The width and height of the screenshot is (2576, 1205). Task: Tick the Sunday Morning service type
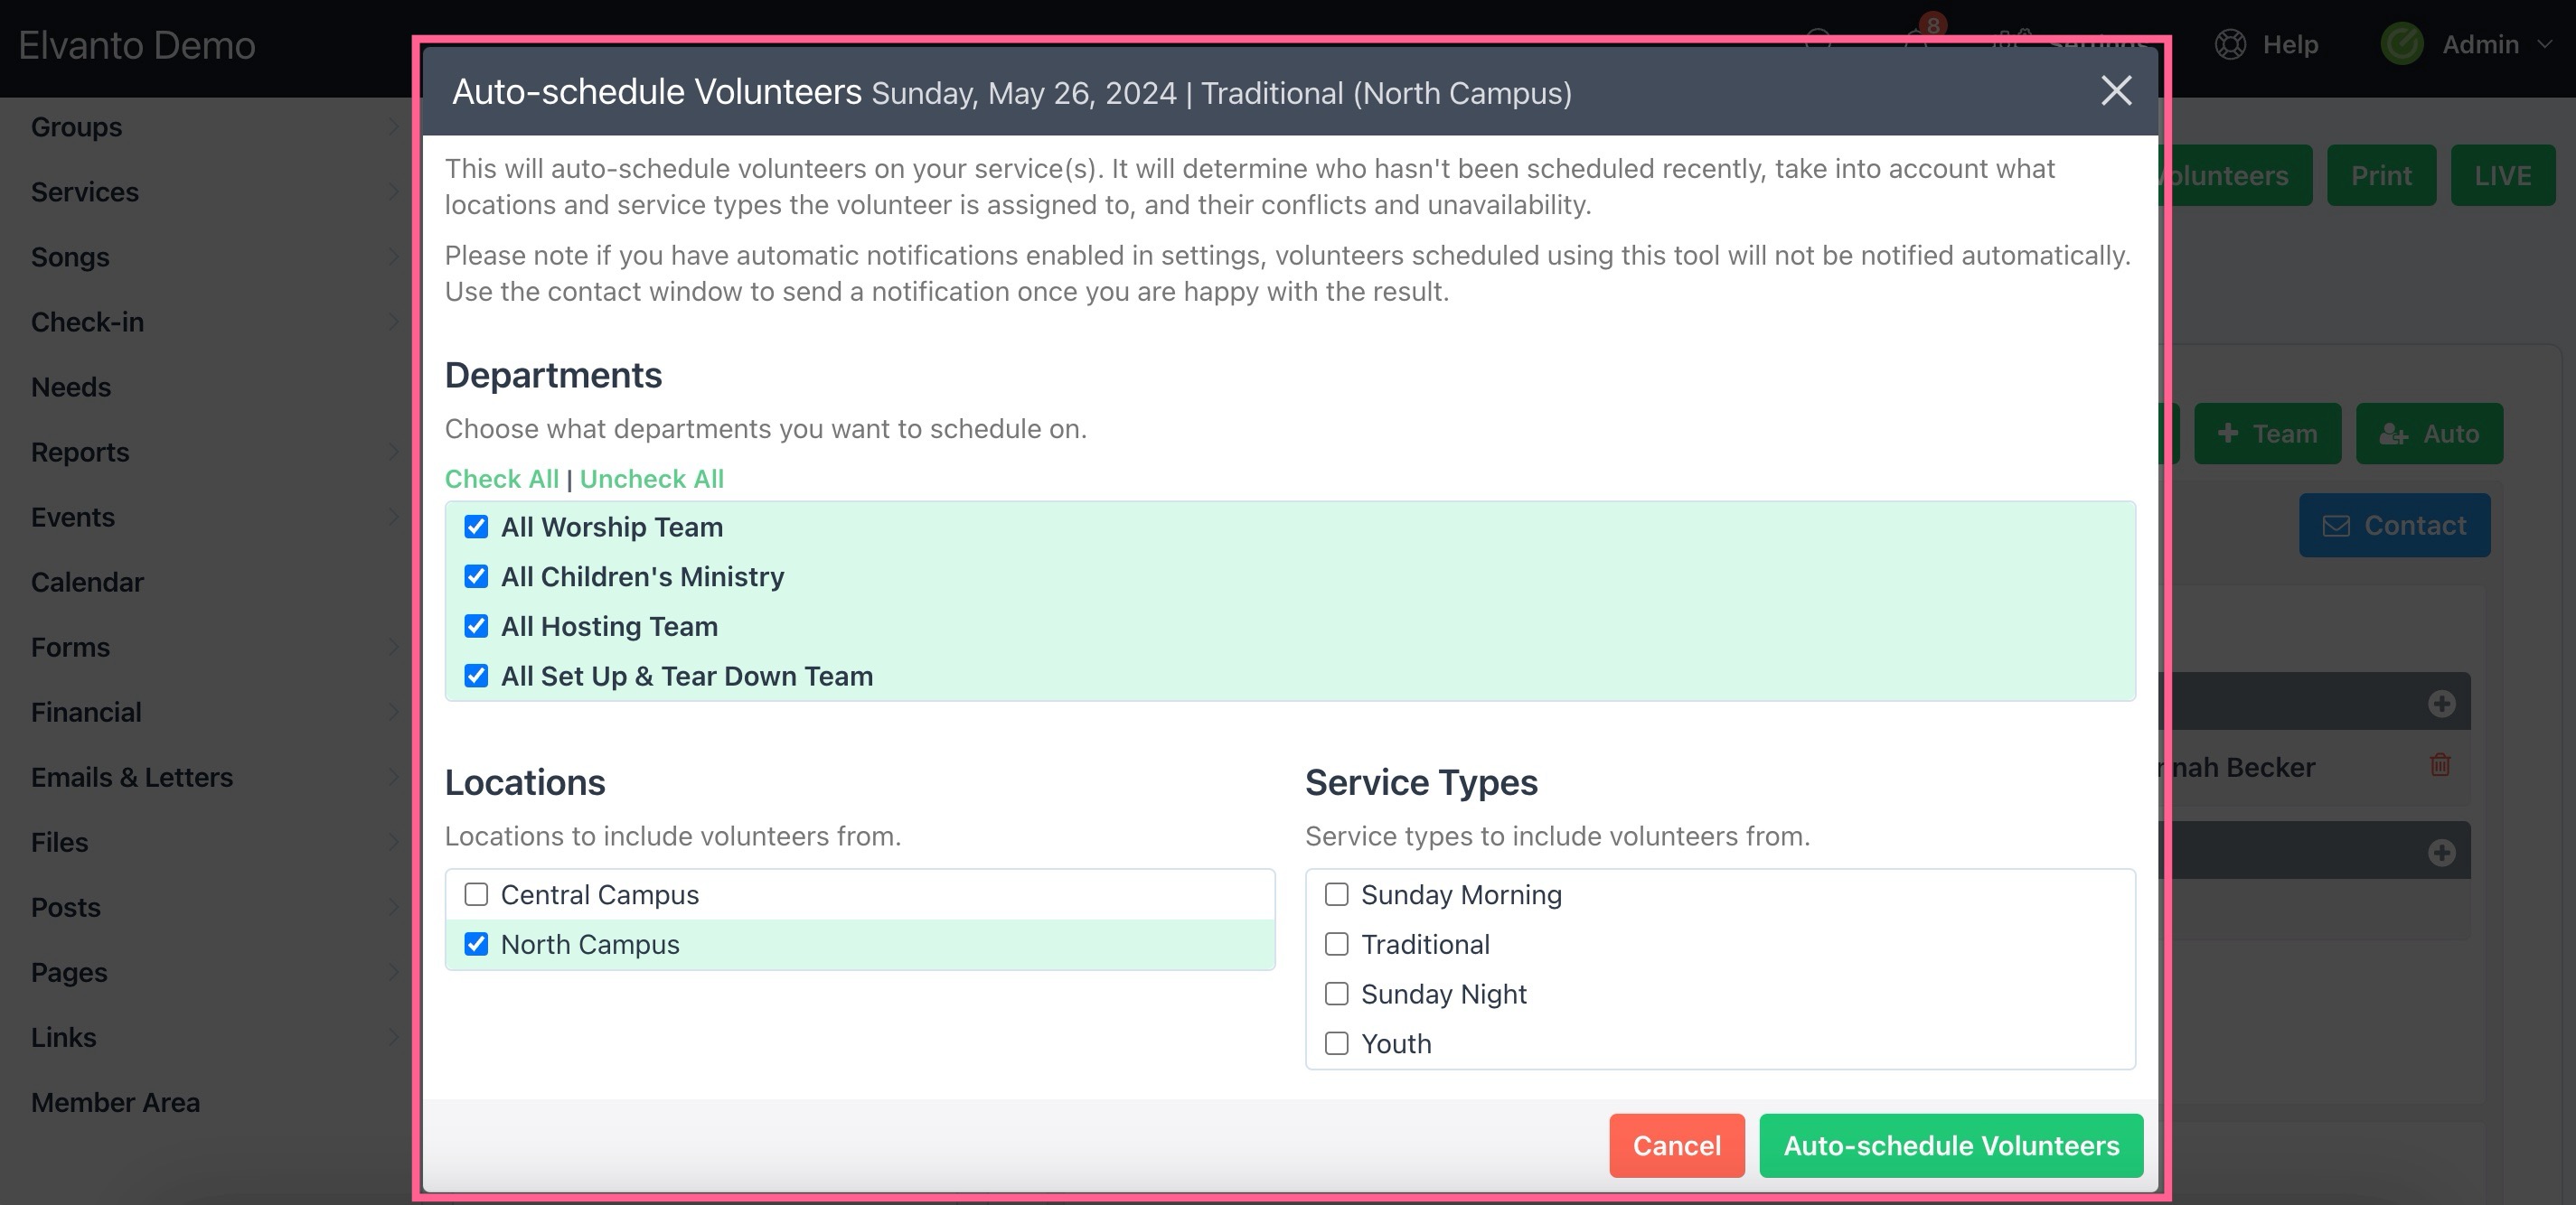1336,894
